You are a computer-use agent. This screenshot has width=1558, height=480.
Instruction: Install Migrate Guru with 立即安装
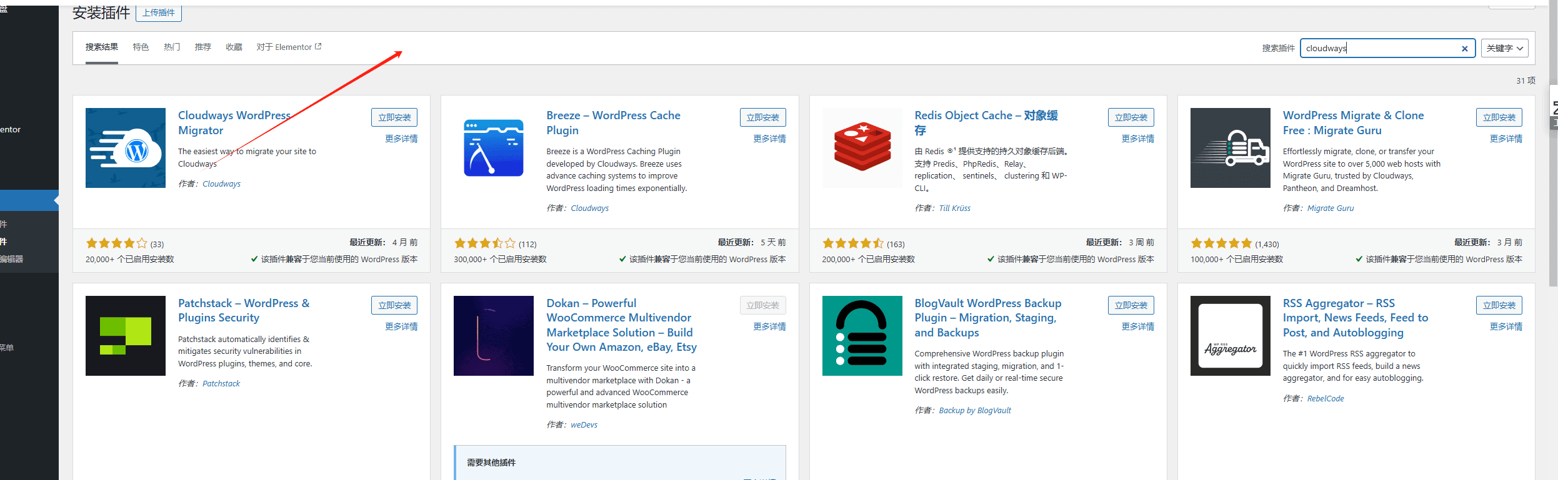tap(1499, 117)
